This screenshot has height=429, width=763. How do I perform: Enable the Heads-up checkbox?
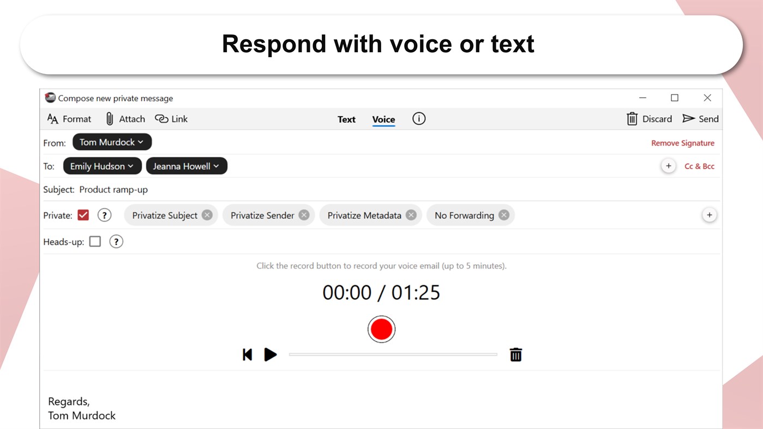pos(95,241)
